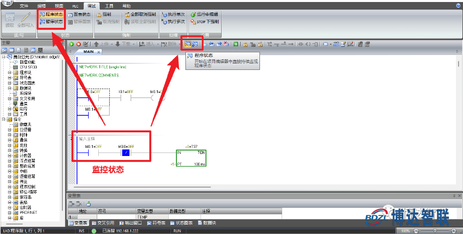Viewport: 463px width, 234px height.
Task: Close the MAIN editor tab
Action: click(99, 52)
